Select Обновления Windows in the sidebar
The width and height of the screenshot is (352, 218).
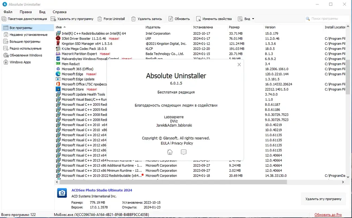(27, 55)
